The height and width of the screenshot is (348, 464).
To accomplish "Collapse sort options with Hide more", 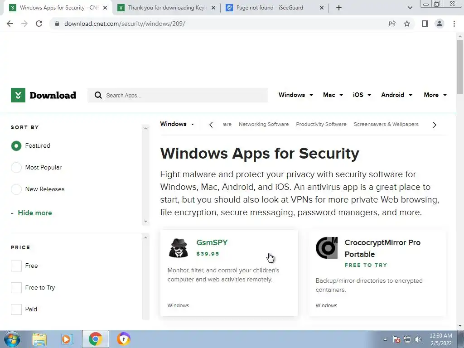I will point(34,213).
